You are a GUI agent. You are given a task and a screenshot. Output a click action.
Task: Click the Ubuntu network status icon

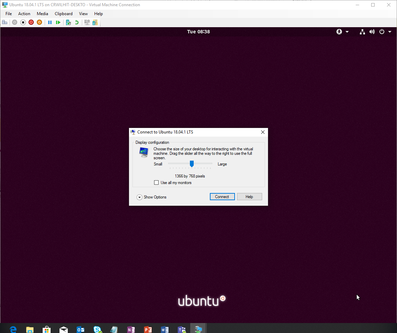point(362,32)
